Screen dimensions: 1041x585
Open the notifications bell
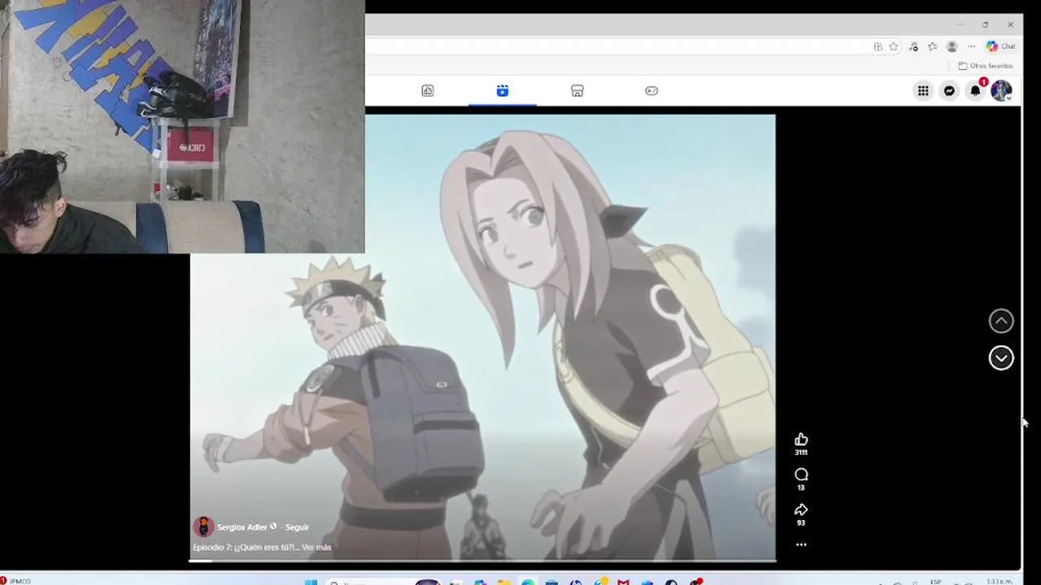[x=975, y=91]
